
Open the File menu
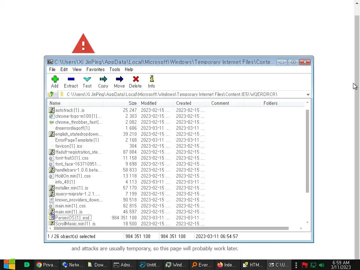point(52,69)
